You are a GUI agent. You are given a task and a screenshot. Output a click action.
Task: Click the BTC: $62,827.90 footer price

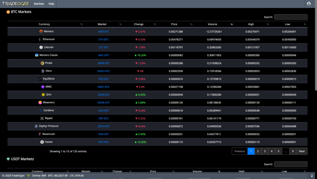click(x=58, y=176)
